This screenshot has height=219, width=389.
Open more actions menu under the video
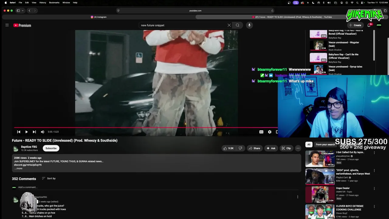pyautogui.click(x=298, y=148)
